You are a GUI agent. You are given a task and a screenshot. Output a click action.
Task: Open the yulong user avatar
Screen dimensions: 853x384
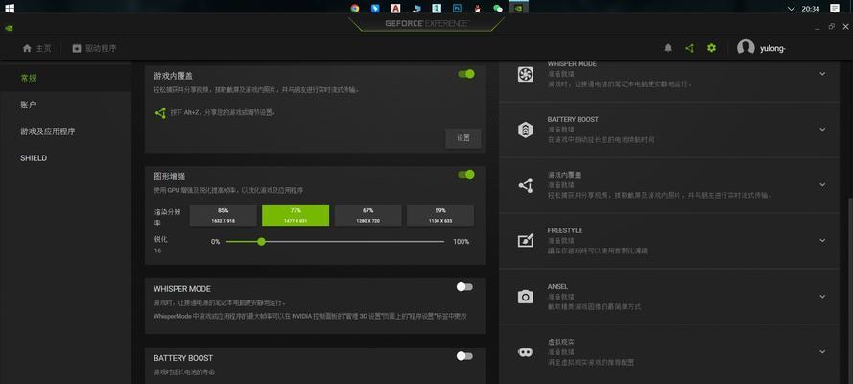(x=746, y=47)
